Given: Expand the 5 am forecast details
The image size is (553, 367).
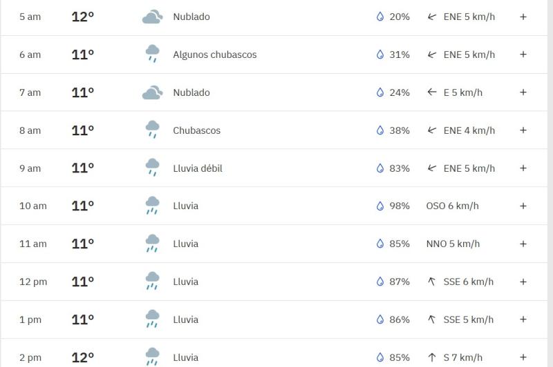Looking at the screenshot, I should point(523,17).
